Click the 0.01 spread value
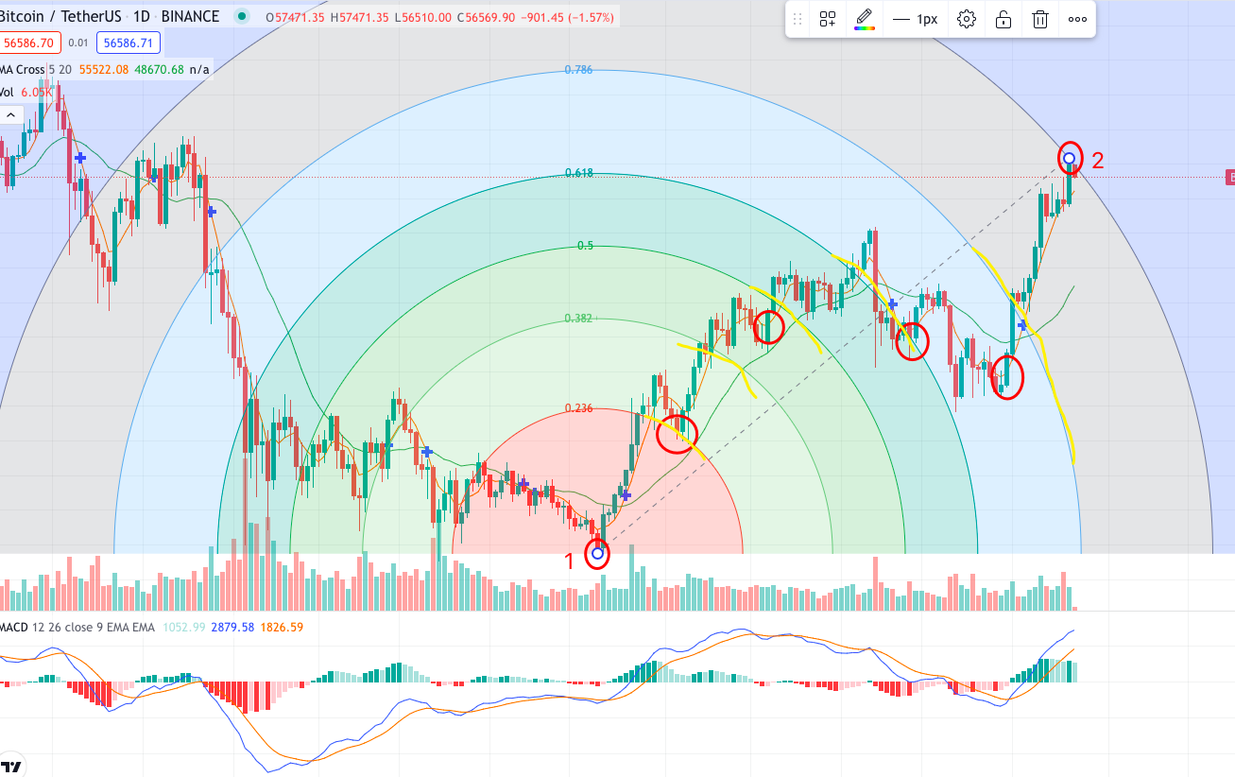Viewport: 1235px width, 777px height. (x=78, y=43)
